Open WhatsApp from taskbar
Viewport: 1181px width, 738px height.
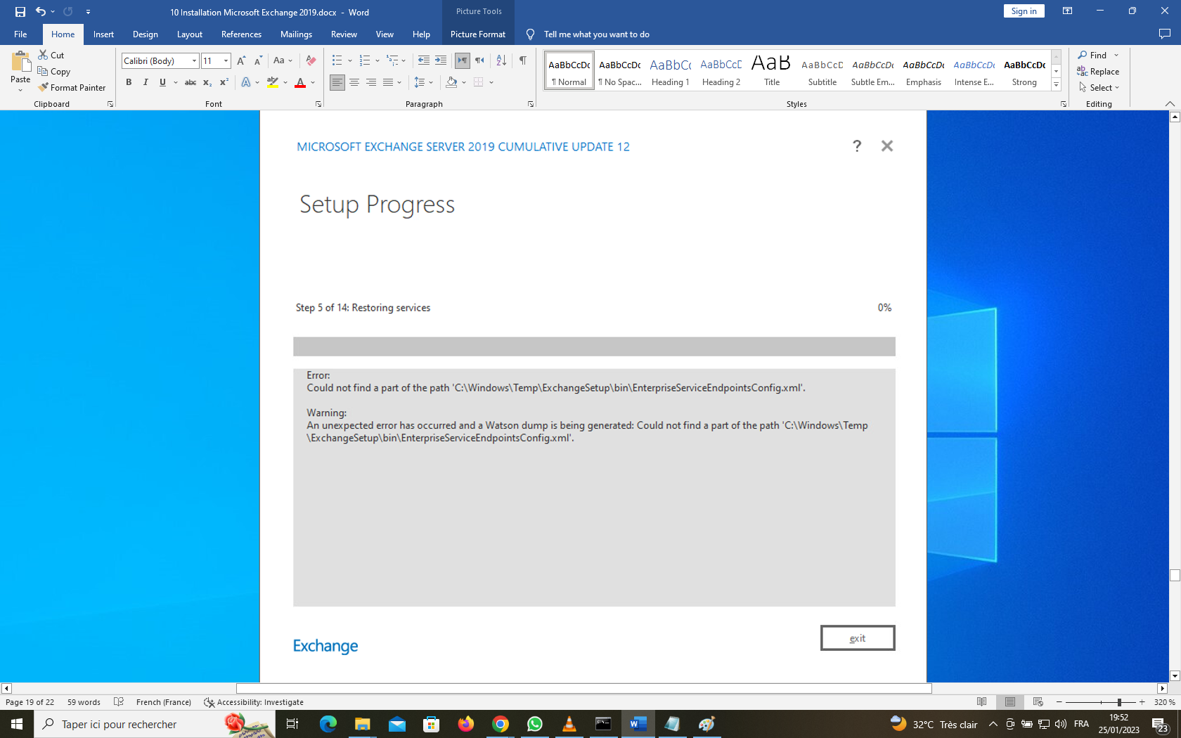[x=534, y=724]
